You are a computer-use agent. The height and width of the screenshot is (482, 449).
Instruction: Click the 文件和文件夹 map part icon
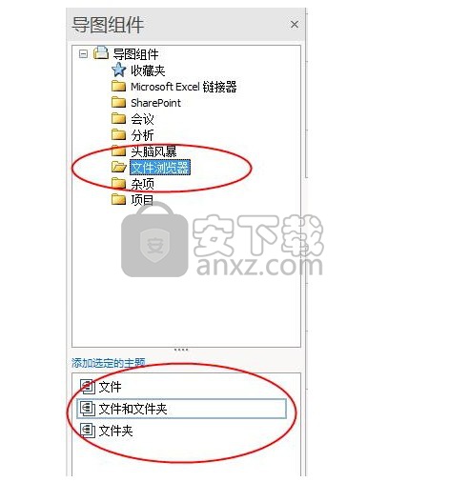[x=88, y=409]
